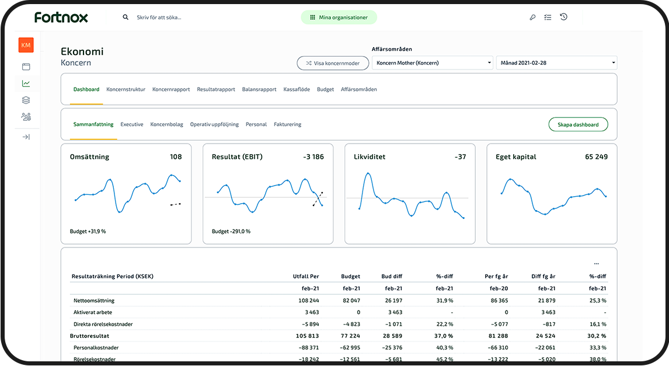This screenshot has height=366, width=669.
Task: Open the people group sidebar icon
Action: tap(26, 117)
